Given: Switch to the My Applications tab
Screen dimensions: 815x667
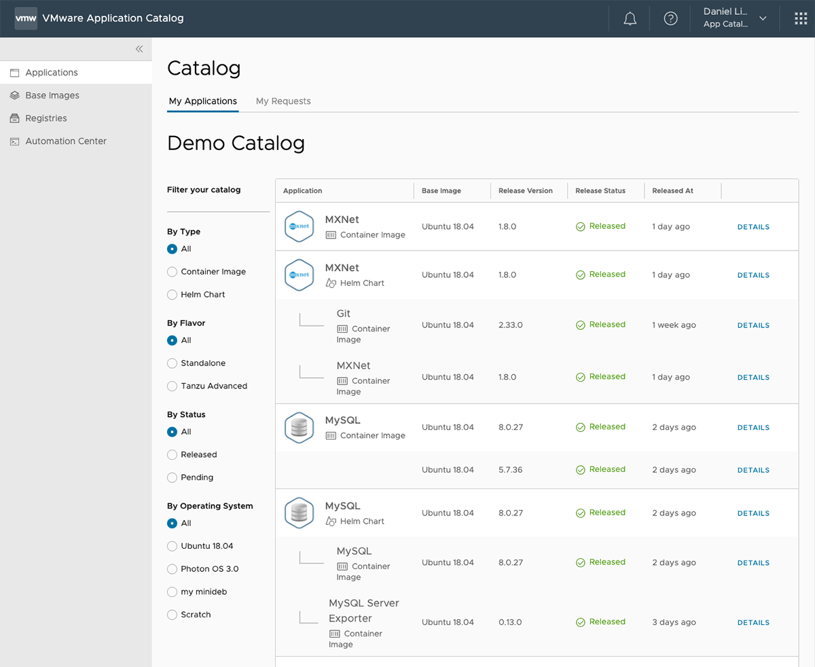Looking at the screenshot, I should pyautogui.click(x=203, y=101).
